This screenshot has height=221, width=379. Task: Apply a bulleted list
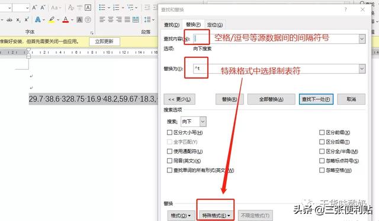102,8
